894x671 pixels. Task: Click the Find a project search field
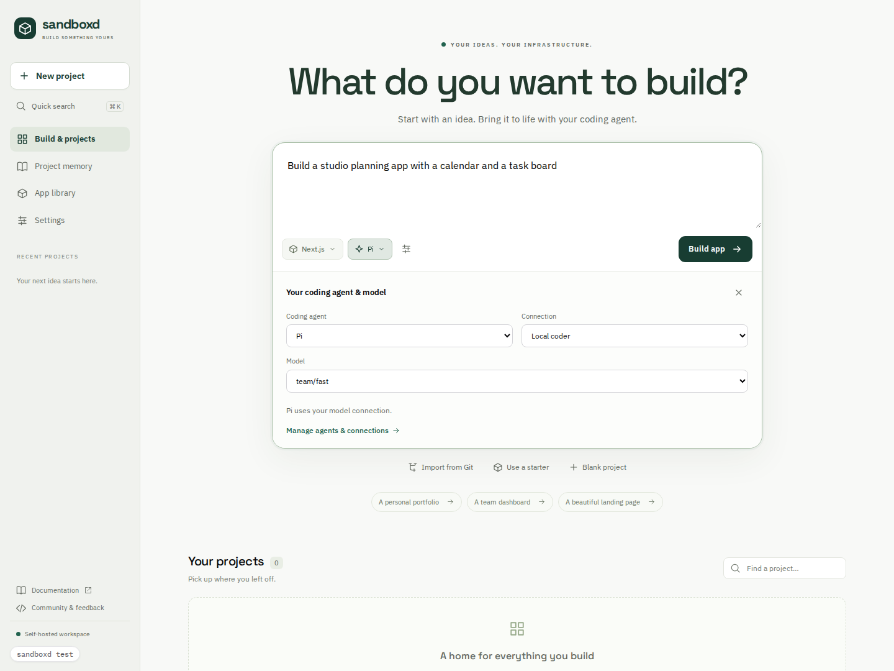[785, 568]
